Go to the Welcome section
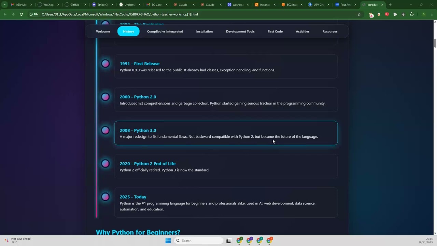The width and height of the screenshot is (437, 246). (103, 31)
